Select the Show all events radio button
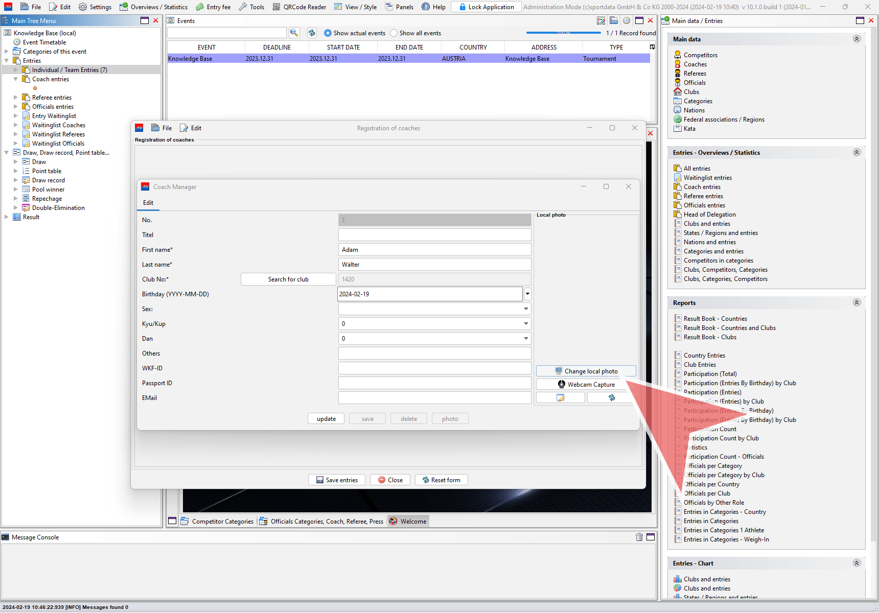The height and width of the screenshot is (613, 879). pos(394,33)
